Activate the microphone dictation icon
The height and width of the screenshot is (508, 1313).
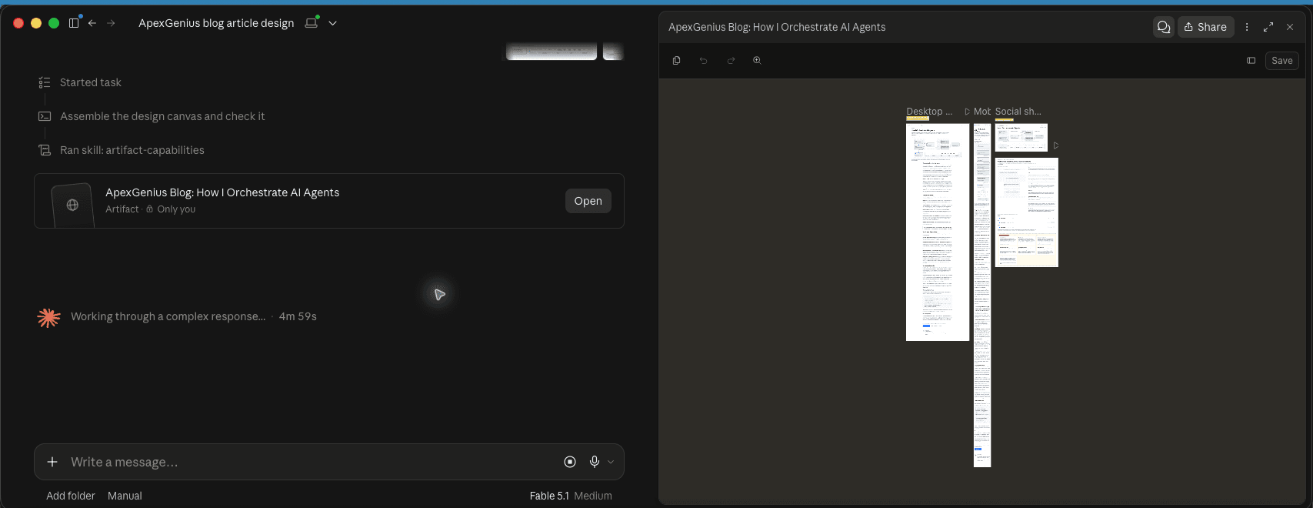tap(595, 462)
